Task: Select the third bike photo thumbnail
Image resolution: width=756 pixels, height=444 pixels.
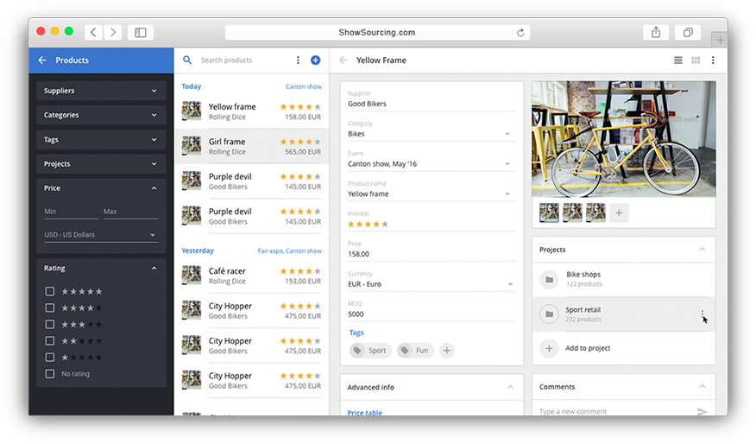Action: (x=595, y=212)
